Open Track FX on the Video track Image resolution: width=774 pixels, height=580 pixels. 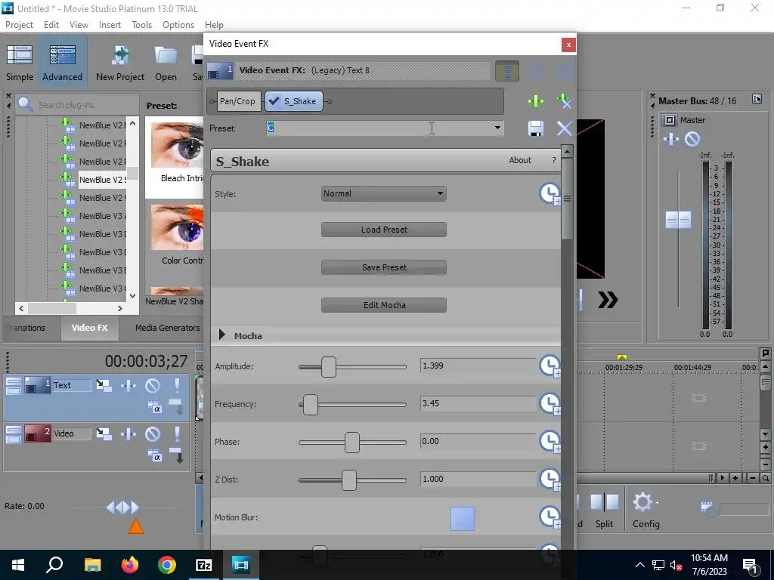point(128,433)
